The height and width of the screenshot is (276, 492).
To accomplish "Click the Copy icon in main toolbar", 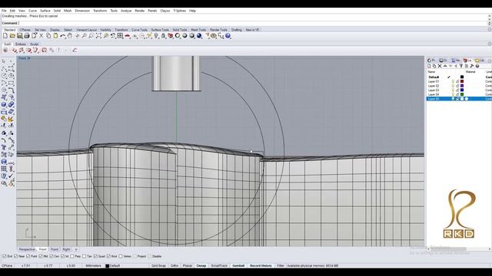I will click(x=48, y=36).
